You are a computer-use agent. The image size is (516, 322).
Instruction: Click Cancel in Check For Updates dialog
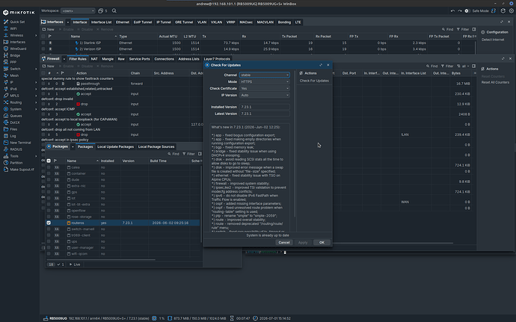point(283,242)
